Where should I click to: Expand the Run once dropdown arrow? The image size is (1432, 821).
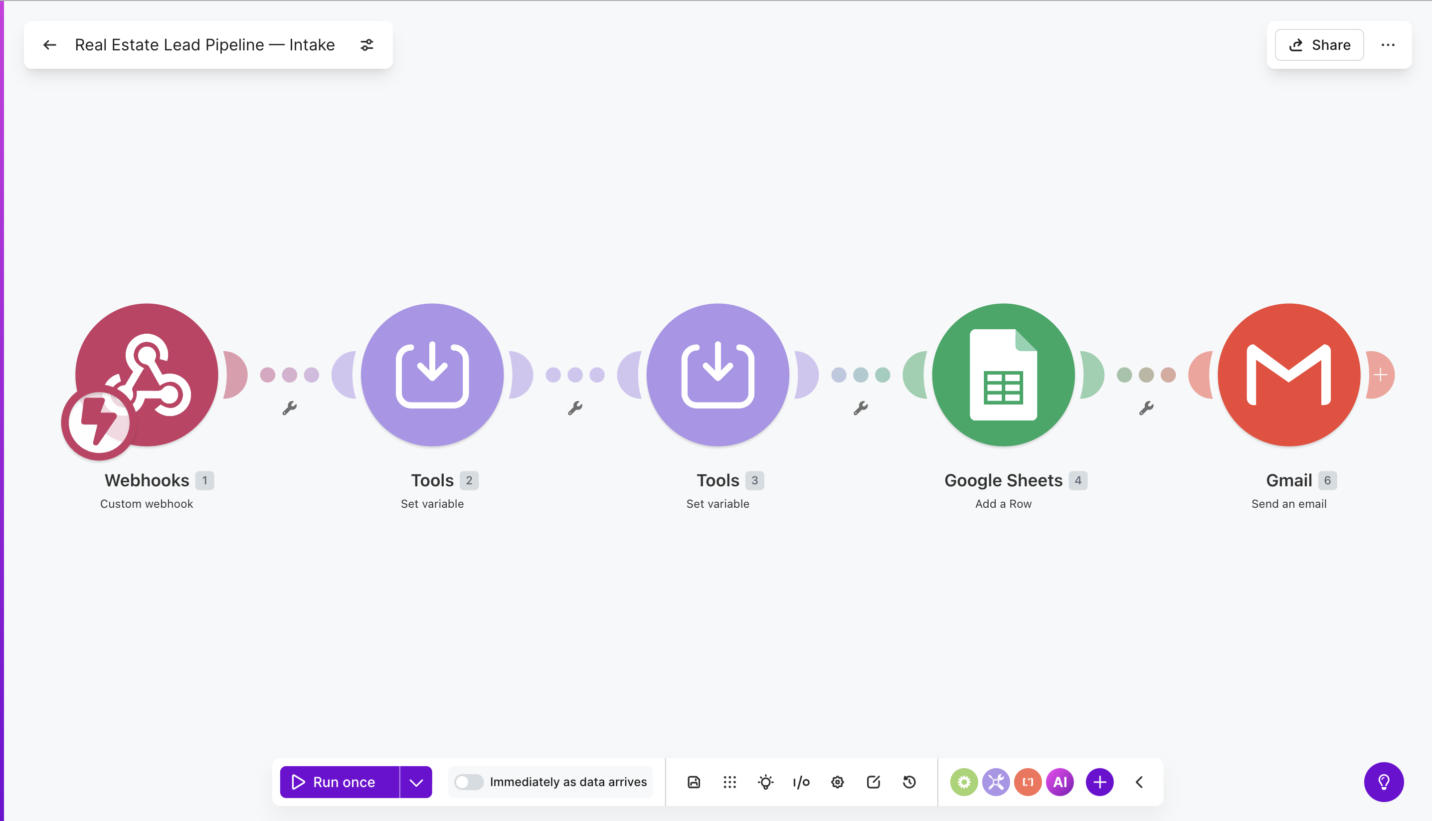pos(416,782)
